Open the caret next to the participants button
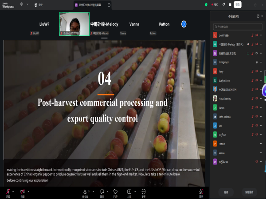The width and height of the screenshot is (266, 199). coord(93,191)
